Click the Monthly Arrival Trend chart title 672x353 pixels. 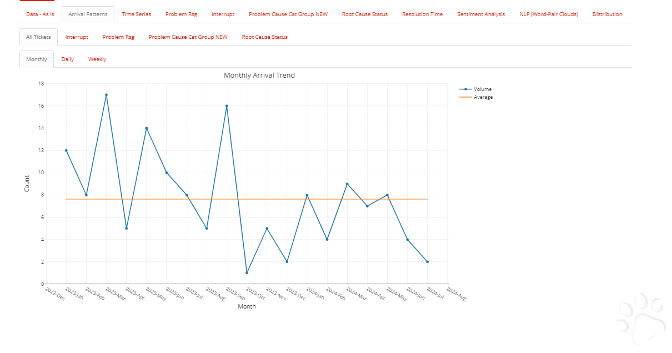pos(259,75)
